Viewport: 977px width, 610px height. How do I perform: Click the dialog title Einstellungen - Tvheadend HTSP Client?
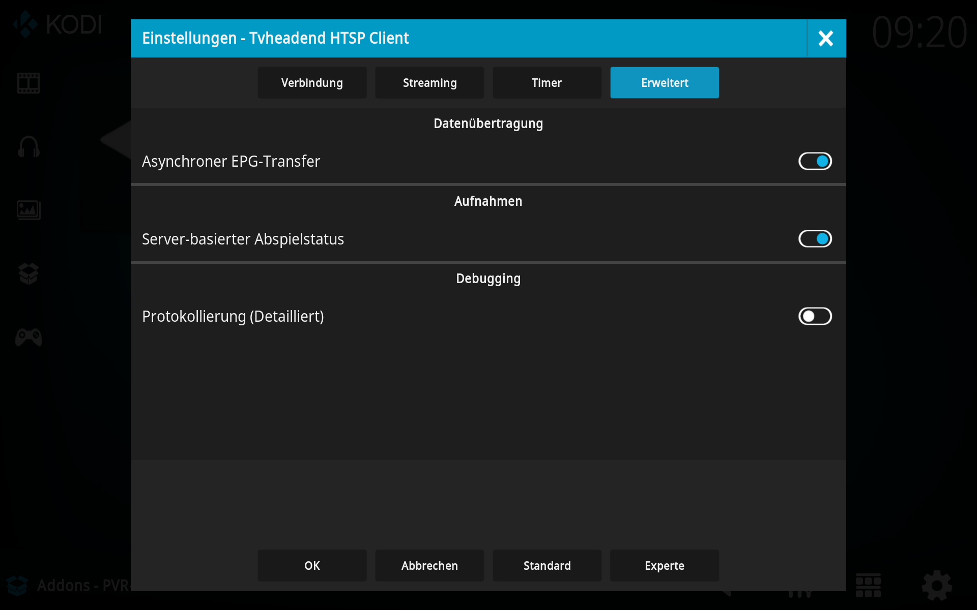coord(275,38)
